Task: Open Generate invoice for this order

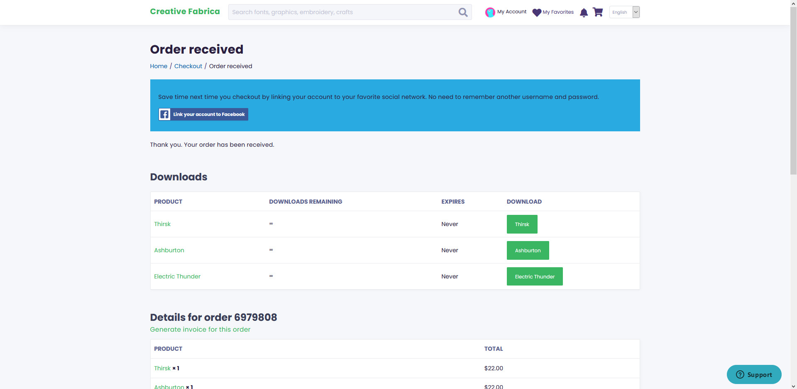Action: coord(200,330)
